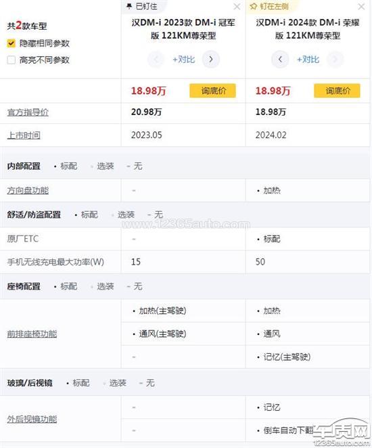372x448 pixels.
Task: Click left arrow under 2024款 荣耀版
Action: coord(280,59)
